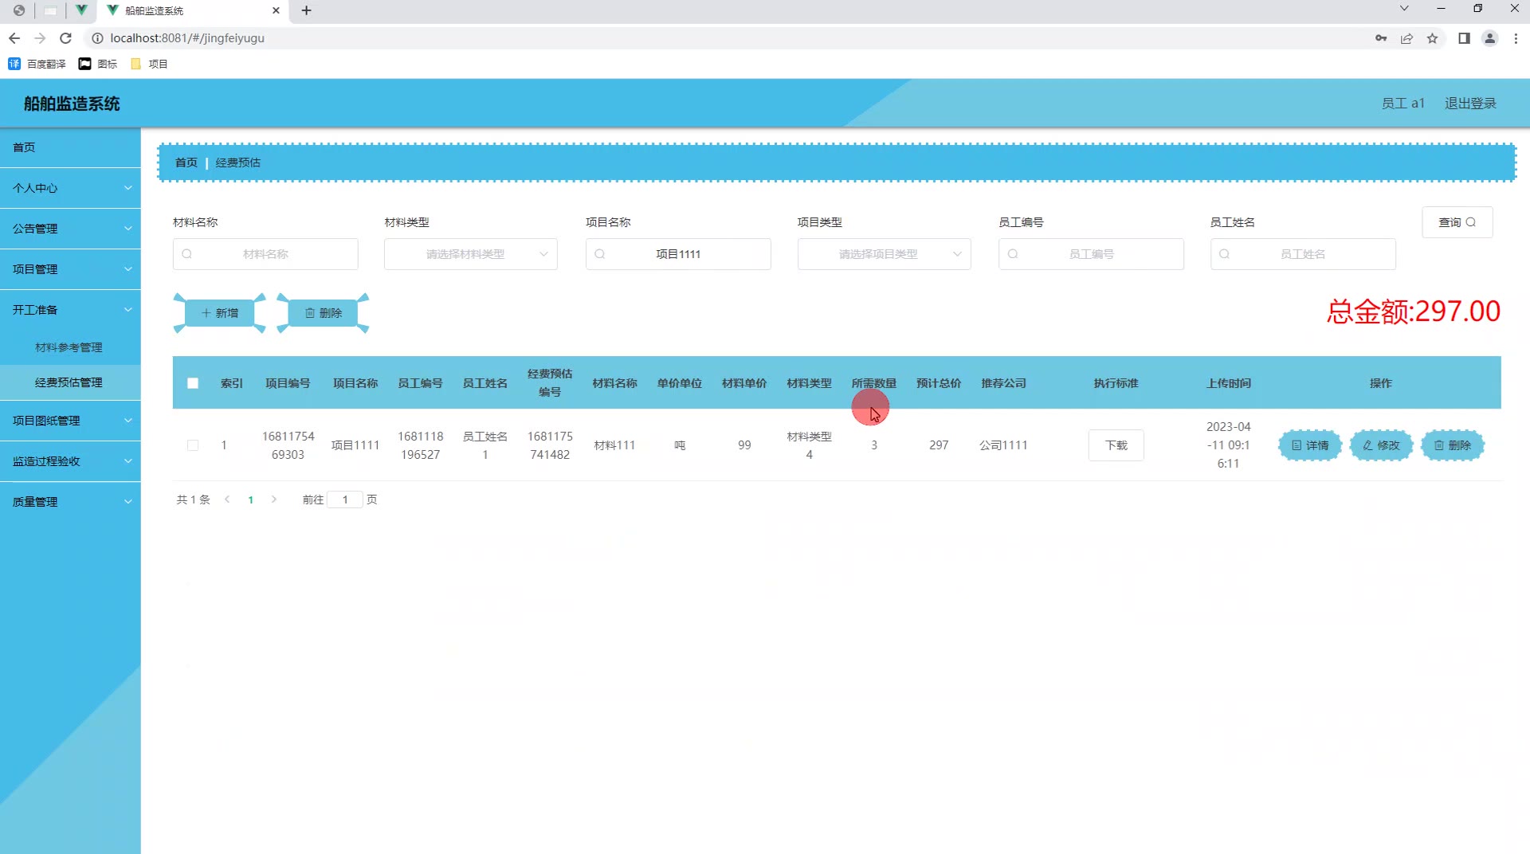The width and height of the screenshot is (1530, 854).
Task: Open the password key icon in address bar
Action: tap(1381, 38)
